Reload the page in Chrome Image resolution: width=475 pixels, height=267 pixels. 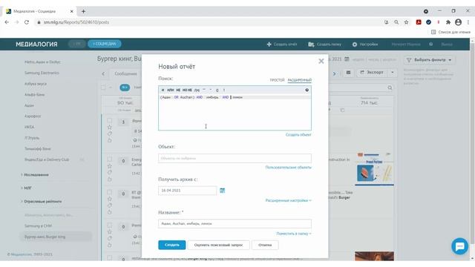click(x=27, y=22)
